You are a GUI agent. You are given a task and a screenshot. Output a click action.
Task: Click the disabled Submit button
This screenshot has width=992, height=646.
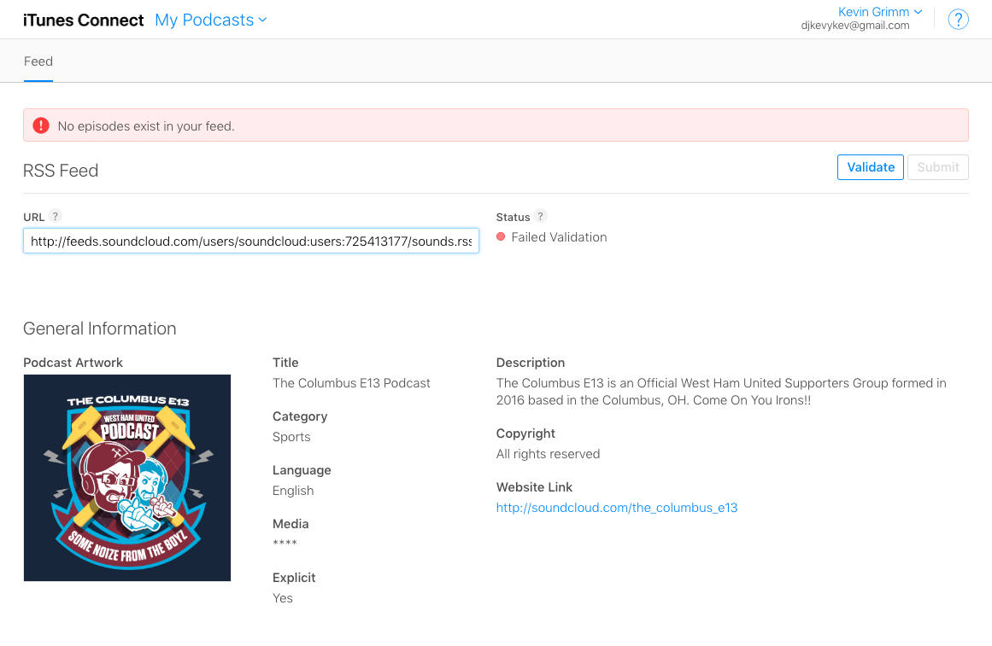coord(938,167)
